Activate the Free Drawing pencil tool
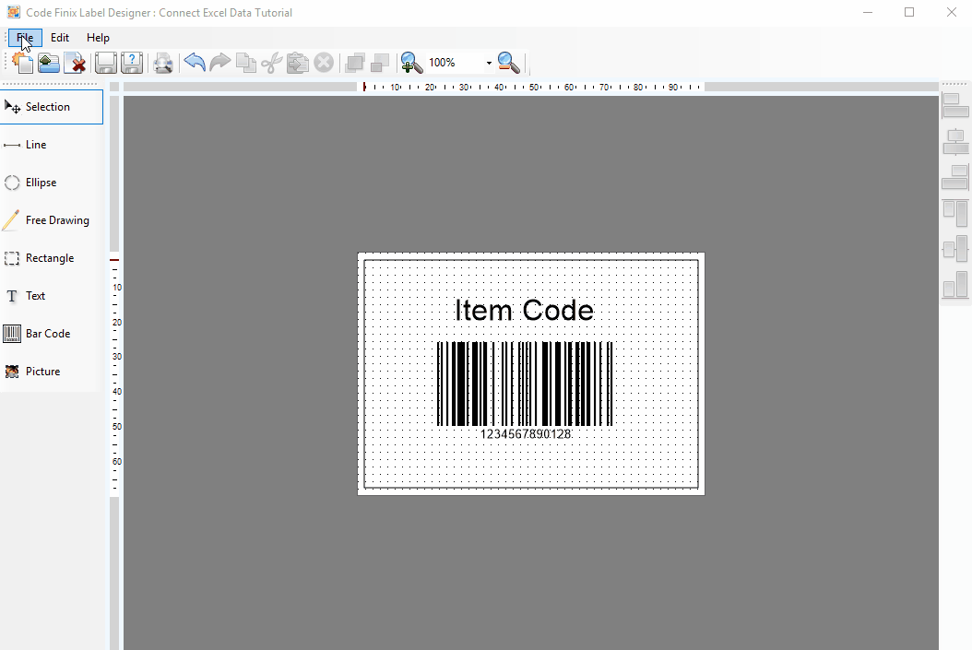 pyautogui.click(x=52, y=220)
